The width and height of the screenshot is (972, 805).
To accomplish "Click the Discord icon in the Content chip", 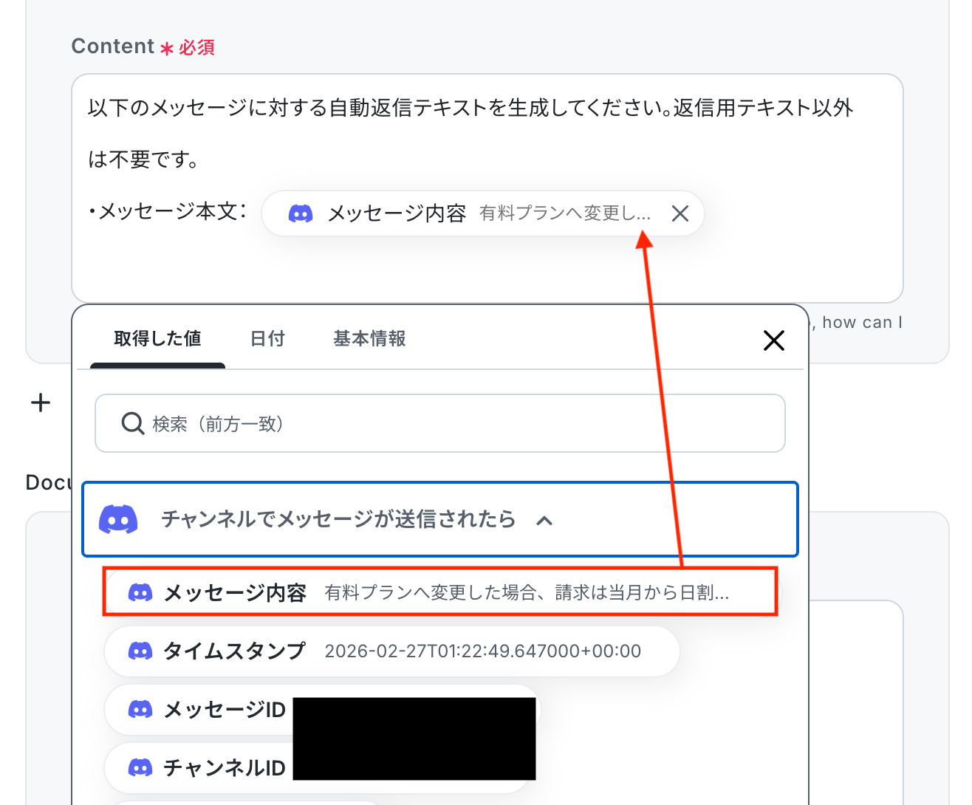I will [x=300, y=214].
